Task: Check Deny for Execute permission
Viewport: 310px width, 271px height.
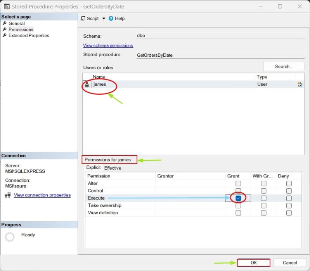Action: (x=289, y=198)
